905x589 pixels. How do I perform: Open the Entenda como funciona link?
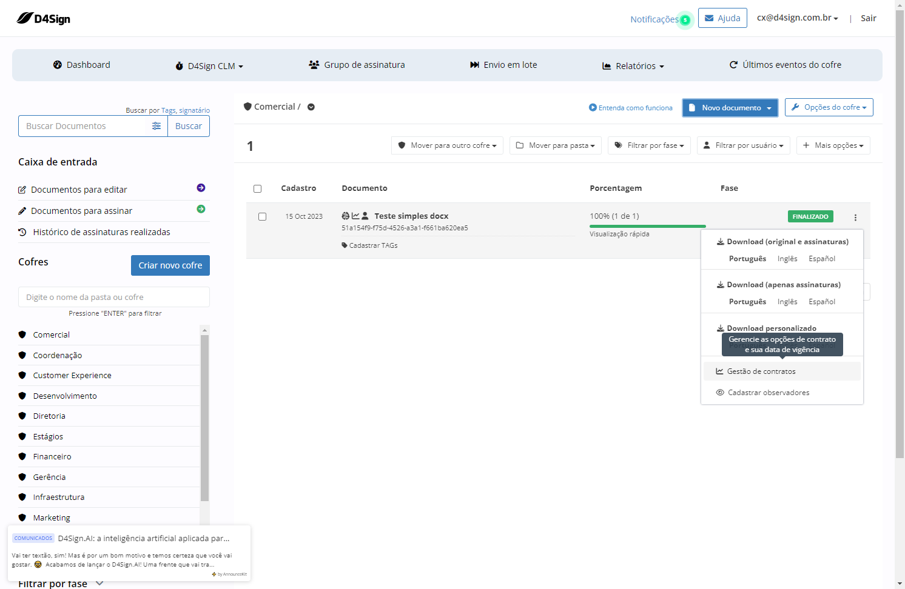click(631, 108)
